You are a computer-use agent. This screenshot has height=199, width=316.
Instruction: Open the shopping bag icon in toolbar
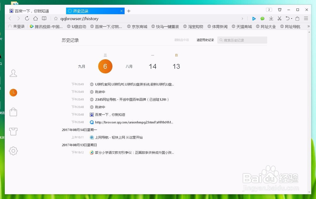297,19
